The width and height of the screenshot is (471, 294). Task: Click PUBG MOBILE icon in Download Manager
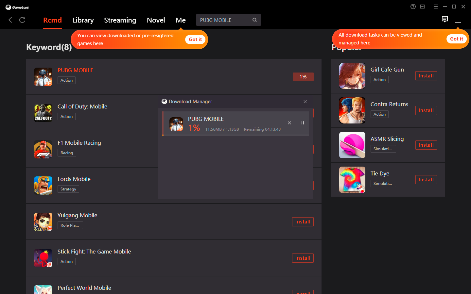(176, 124)
